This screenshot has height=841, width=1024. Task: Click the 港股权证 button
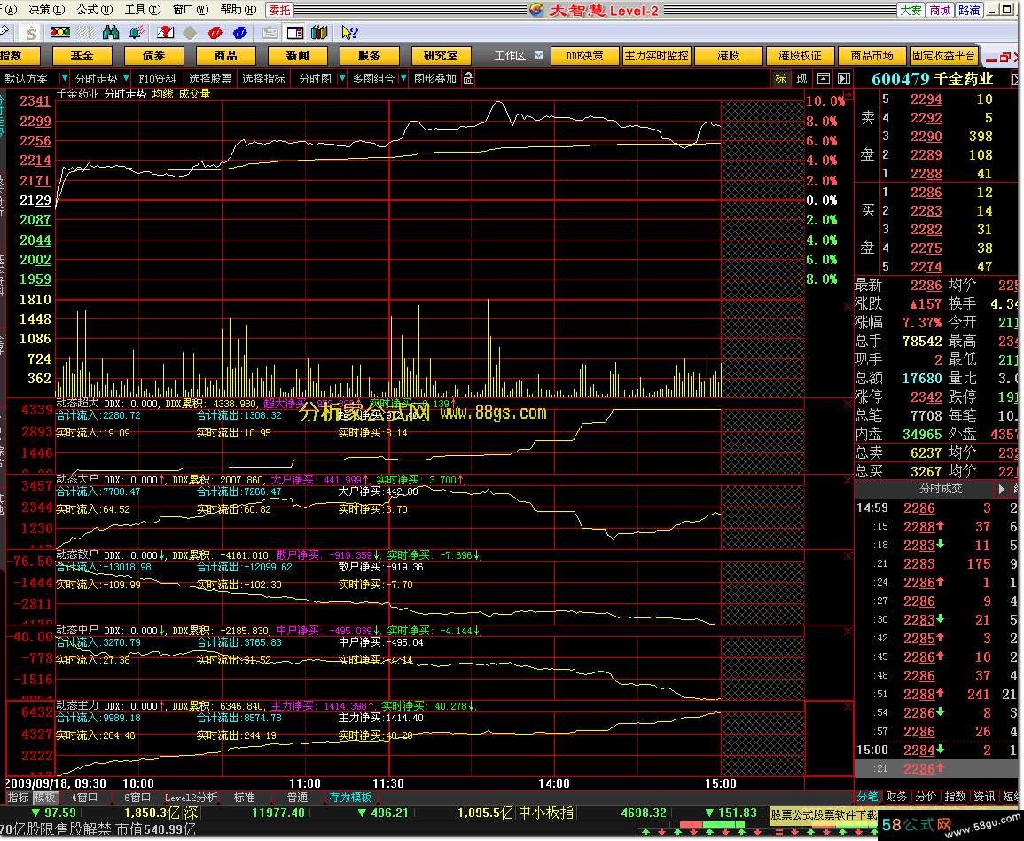tap(800, 56)
